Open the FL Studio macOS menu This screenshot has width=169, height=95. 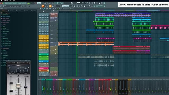click(x=6, y=1)
